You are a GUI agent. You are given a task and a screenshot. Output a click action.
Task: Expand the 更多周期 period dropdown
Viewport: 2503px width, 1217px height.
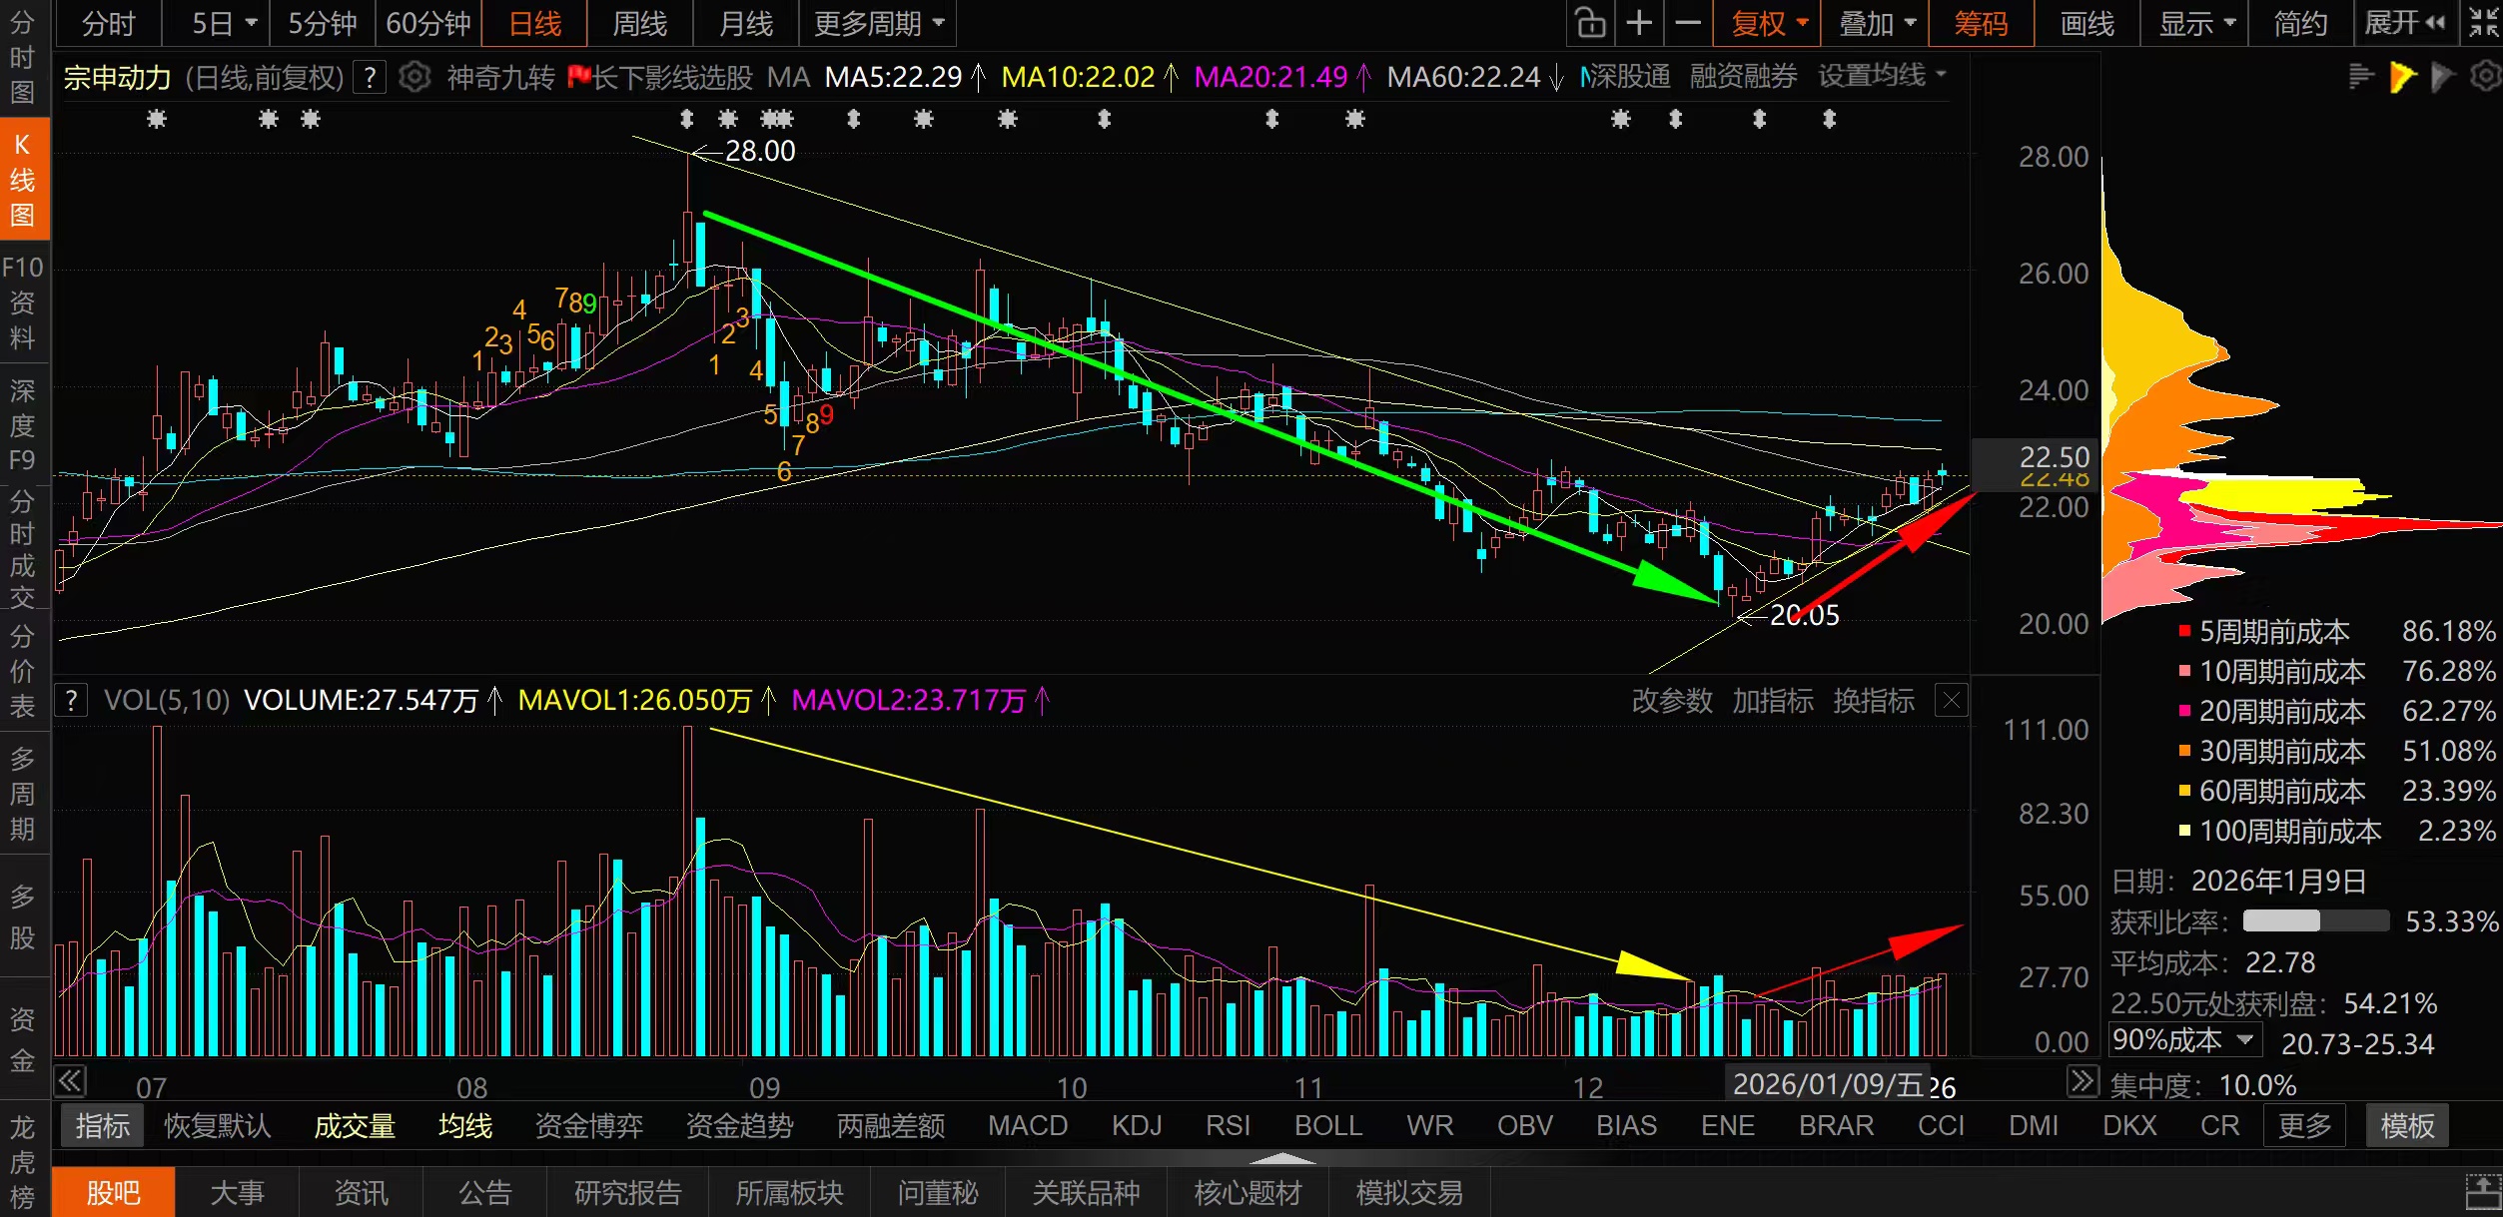[x=877, y=23]
